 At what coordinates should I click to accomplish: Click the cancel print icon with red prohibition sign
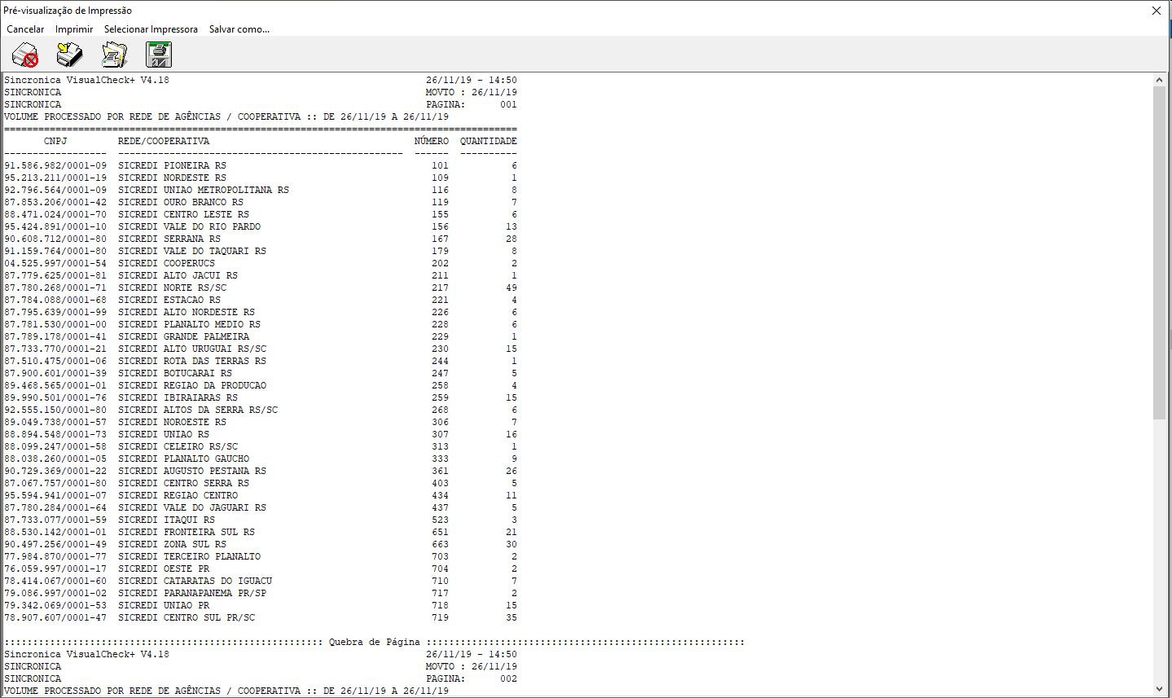[x=25, y=55]
